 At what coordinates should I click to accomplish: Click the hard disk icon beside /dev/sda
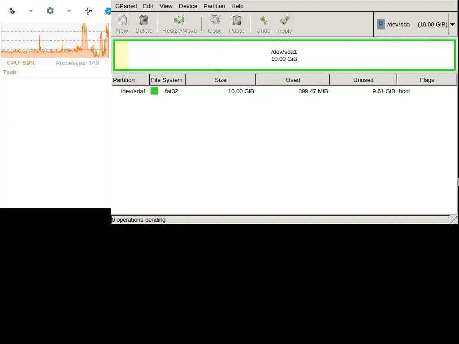pyautogui.click(x=381, y=24)
